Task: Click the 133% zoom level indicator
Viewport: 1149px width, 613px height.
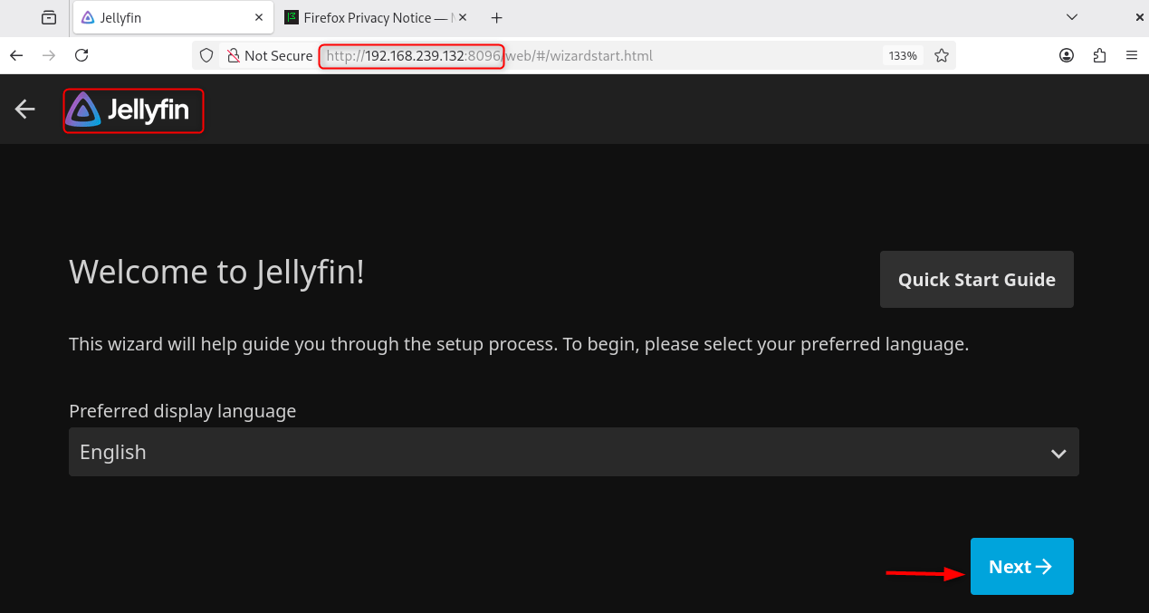Action: (902, 55)
